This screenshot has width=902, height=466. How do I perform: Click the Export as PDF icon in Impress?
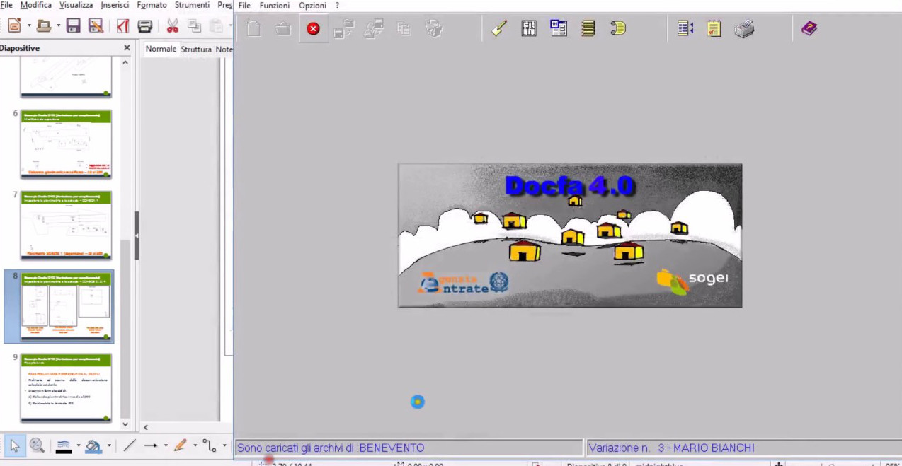coord(122,26)
